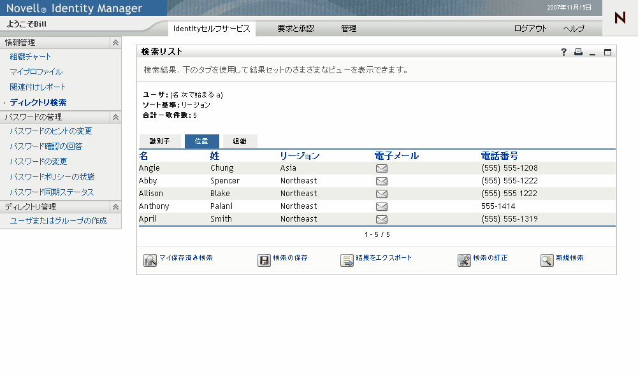Click the email icon for Anthony Palani

coord(382,206)
